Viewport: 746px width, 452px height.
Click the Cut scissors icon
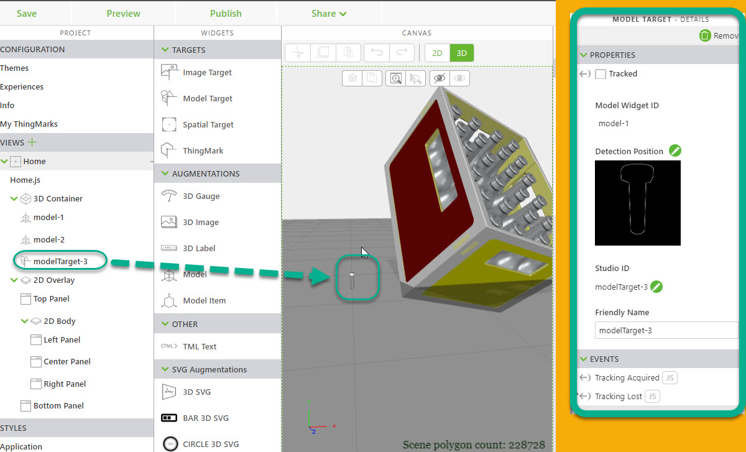tap(298, 53)
